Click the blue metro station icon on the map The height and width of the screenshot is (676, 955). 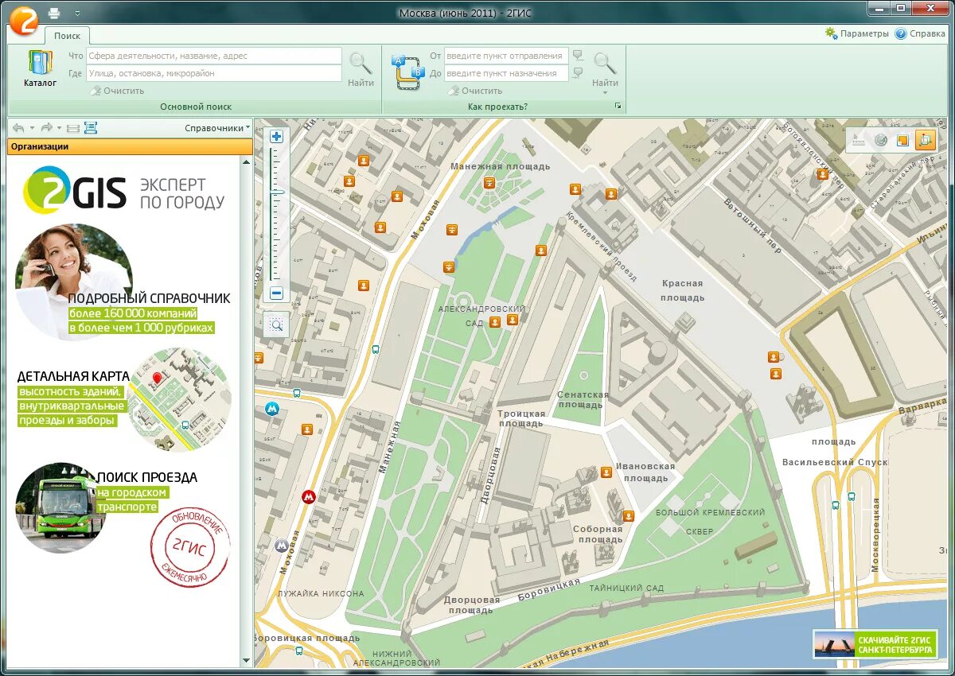point(272,409)
